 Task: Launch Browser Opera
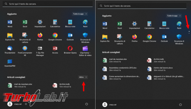pos(70,50)
